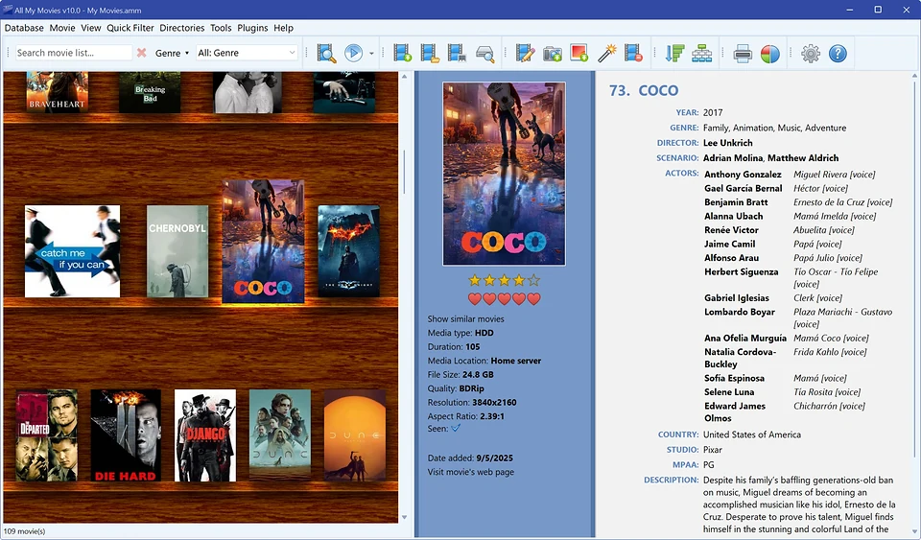Click director Lee Unkrich link

tap(728, 143)
